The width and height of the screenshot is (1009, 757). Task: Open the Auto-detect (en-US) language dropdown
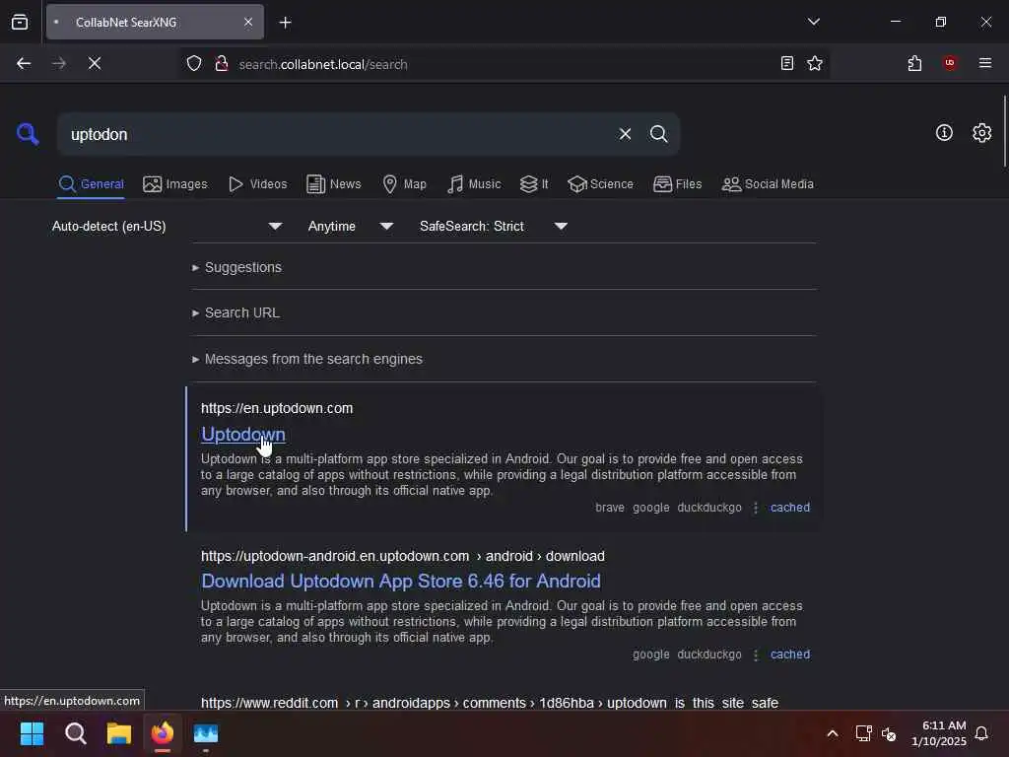(x=167, y=226)
